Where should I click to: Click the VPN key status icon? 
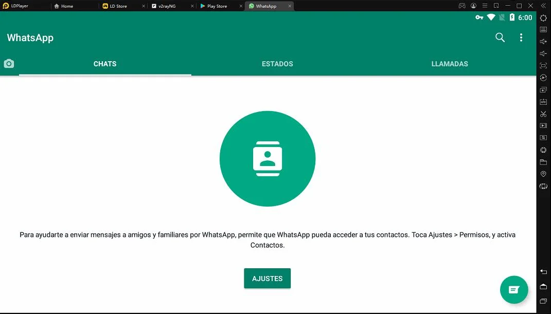pos(479,17)
